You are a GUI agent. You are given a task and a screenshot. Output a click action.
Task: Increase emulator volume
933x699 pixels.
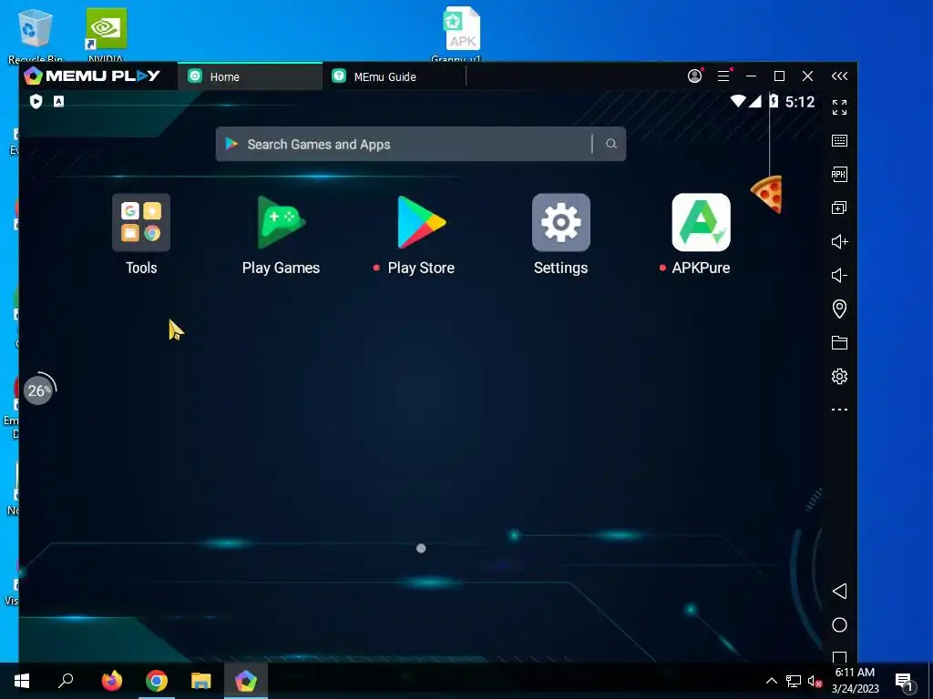click(x=839, y=241)
